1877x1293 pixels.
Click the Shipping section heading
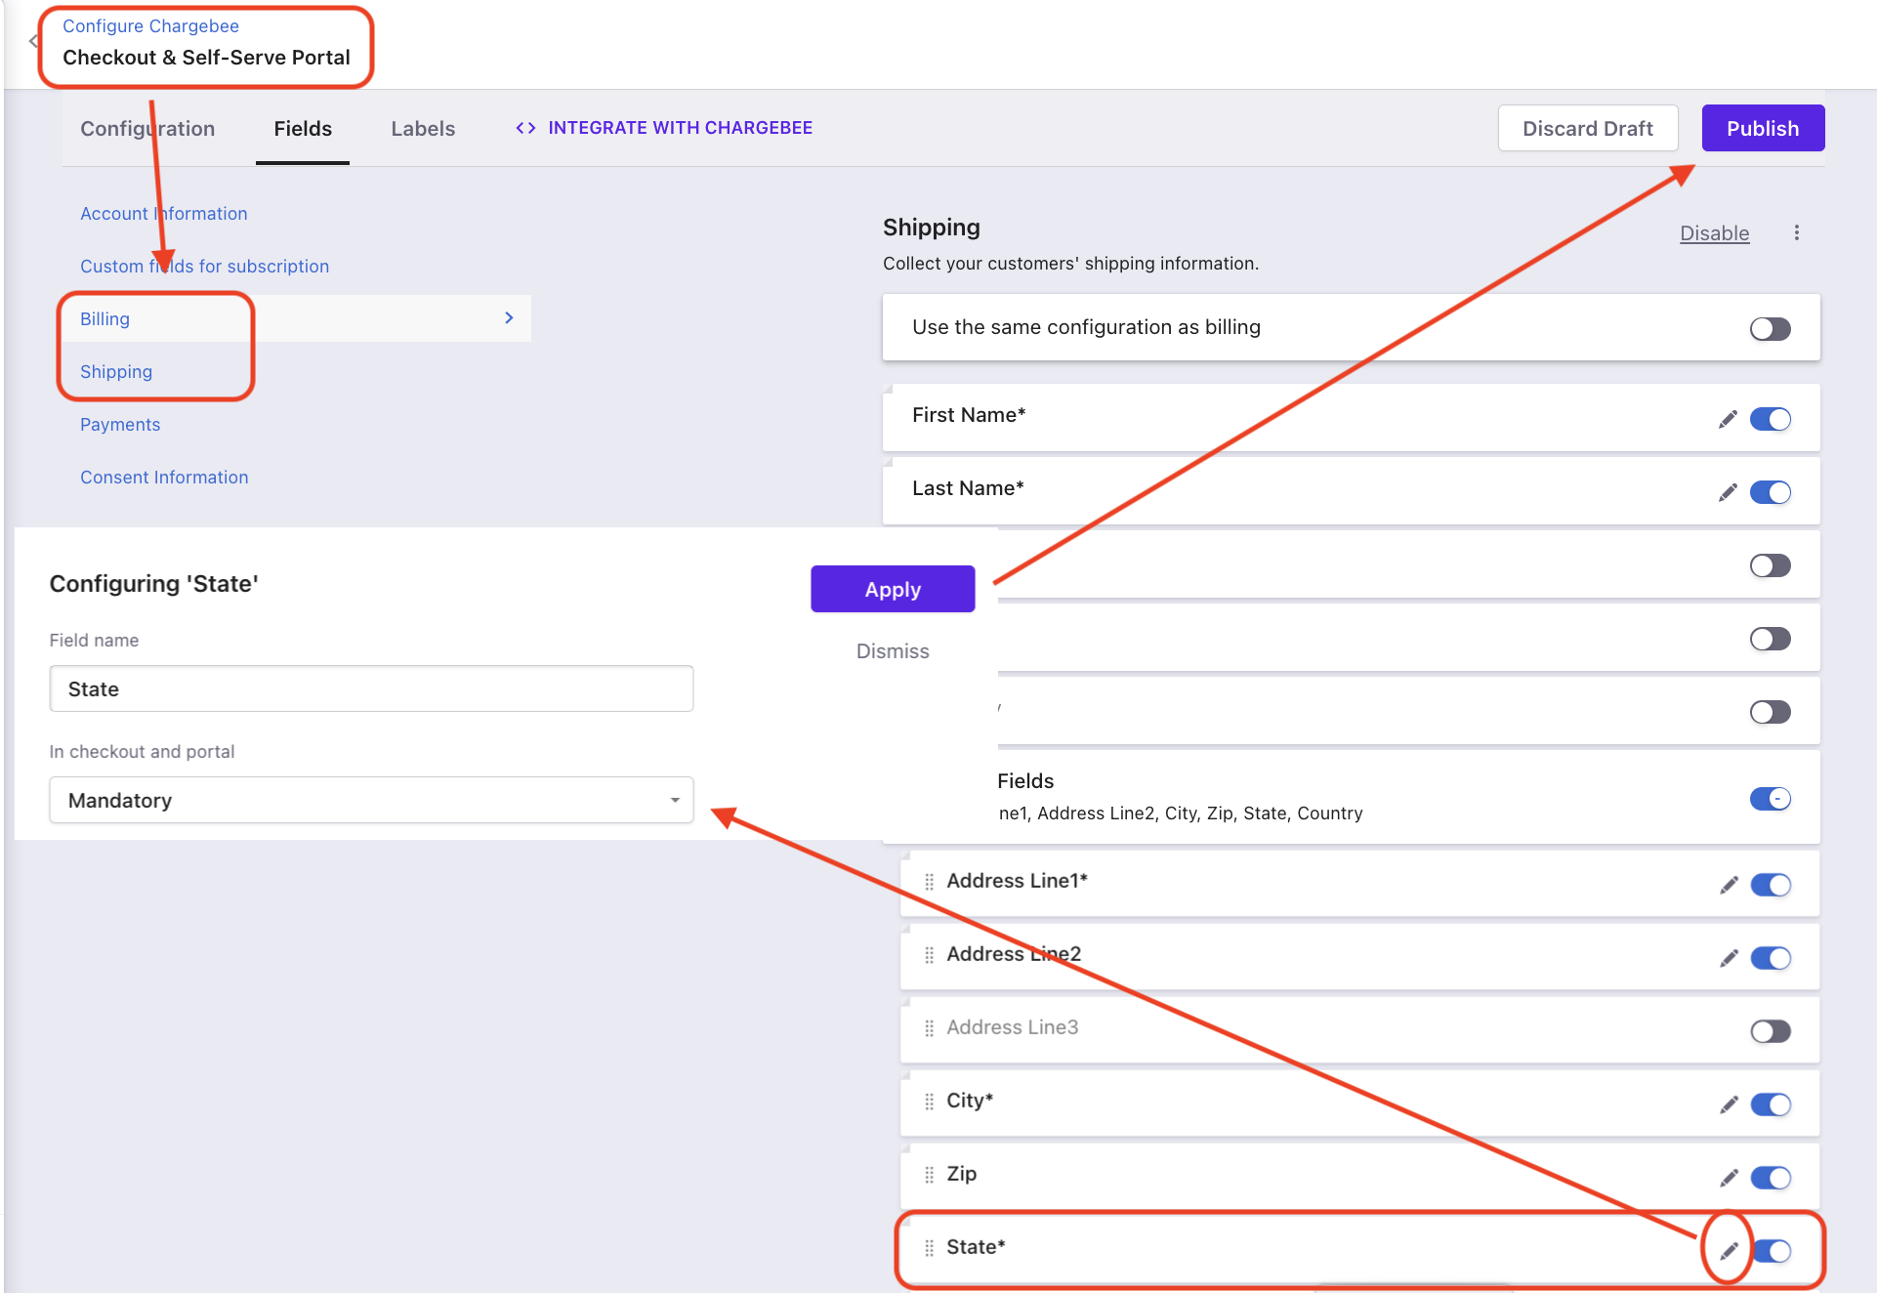[x=932, y=228]
